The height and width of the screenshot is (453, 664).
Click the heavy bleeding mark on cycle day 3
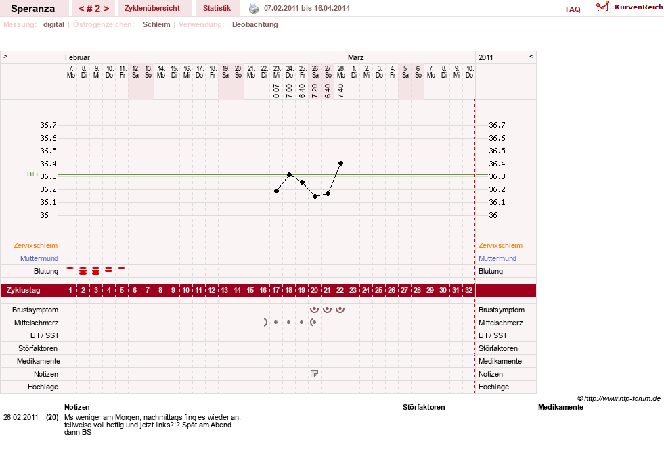point(95,270)
